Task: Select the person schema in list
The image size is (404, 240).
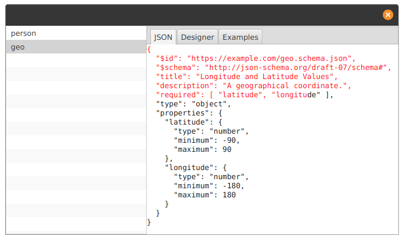Action: tap(76, 33)
